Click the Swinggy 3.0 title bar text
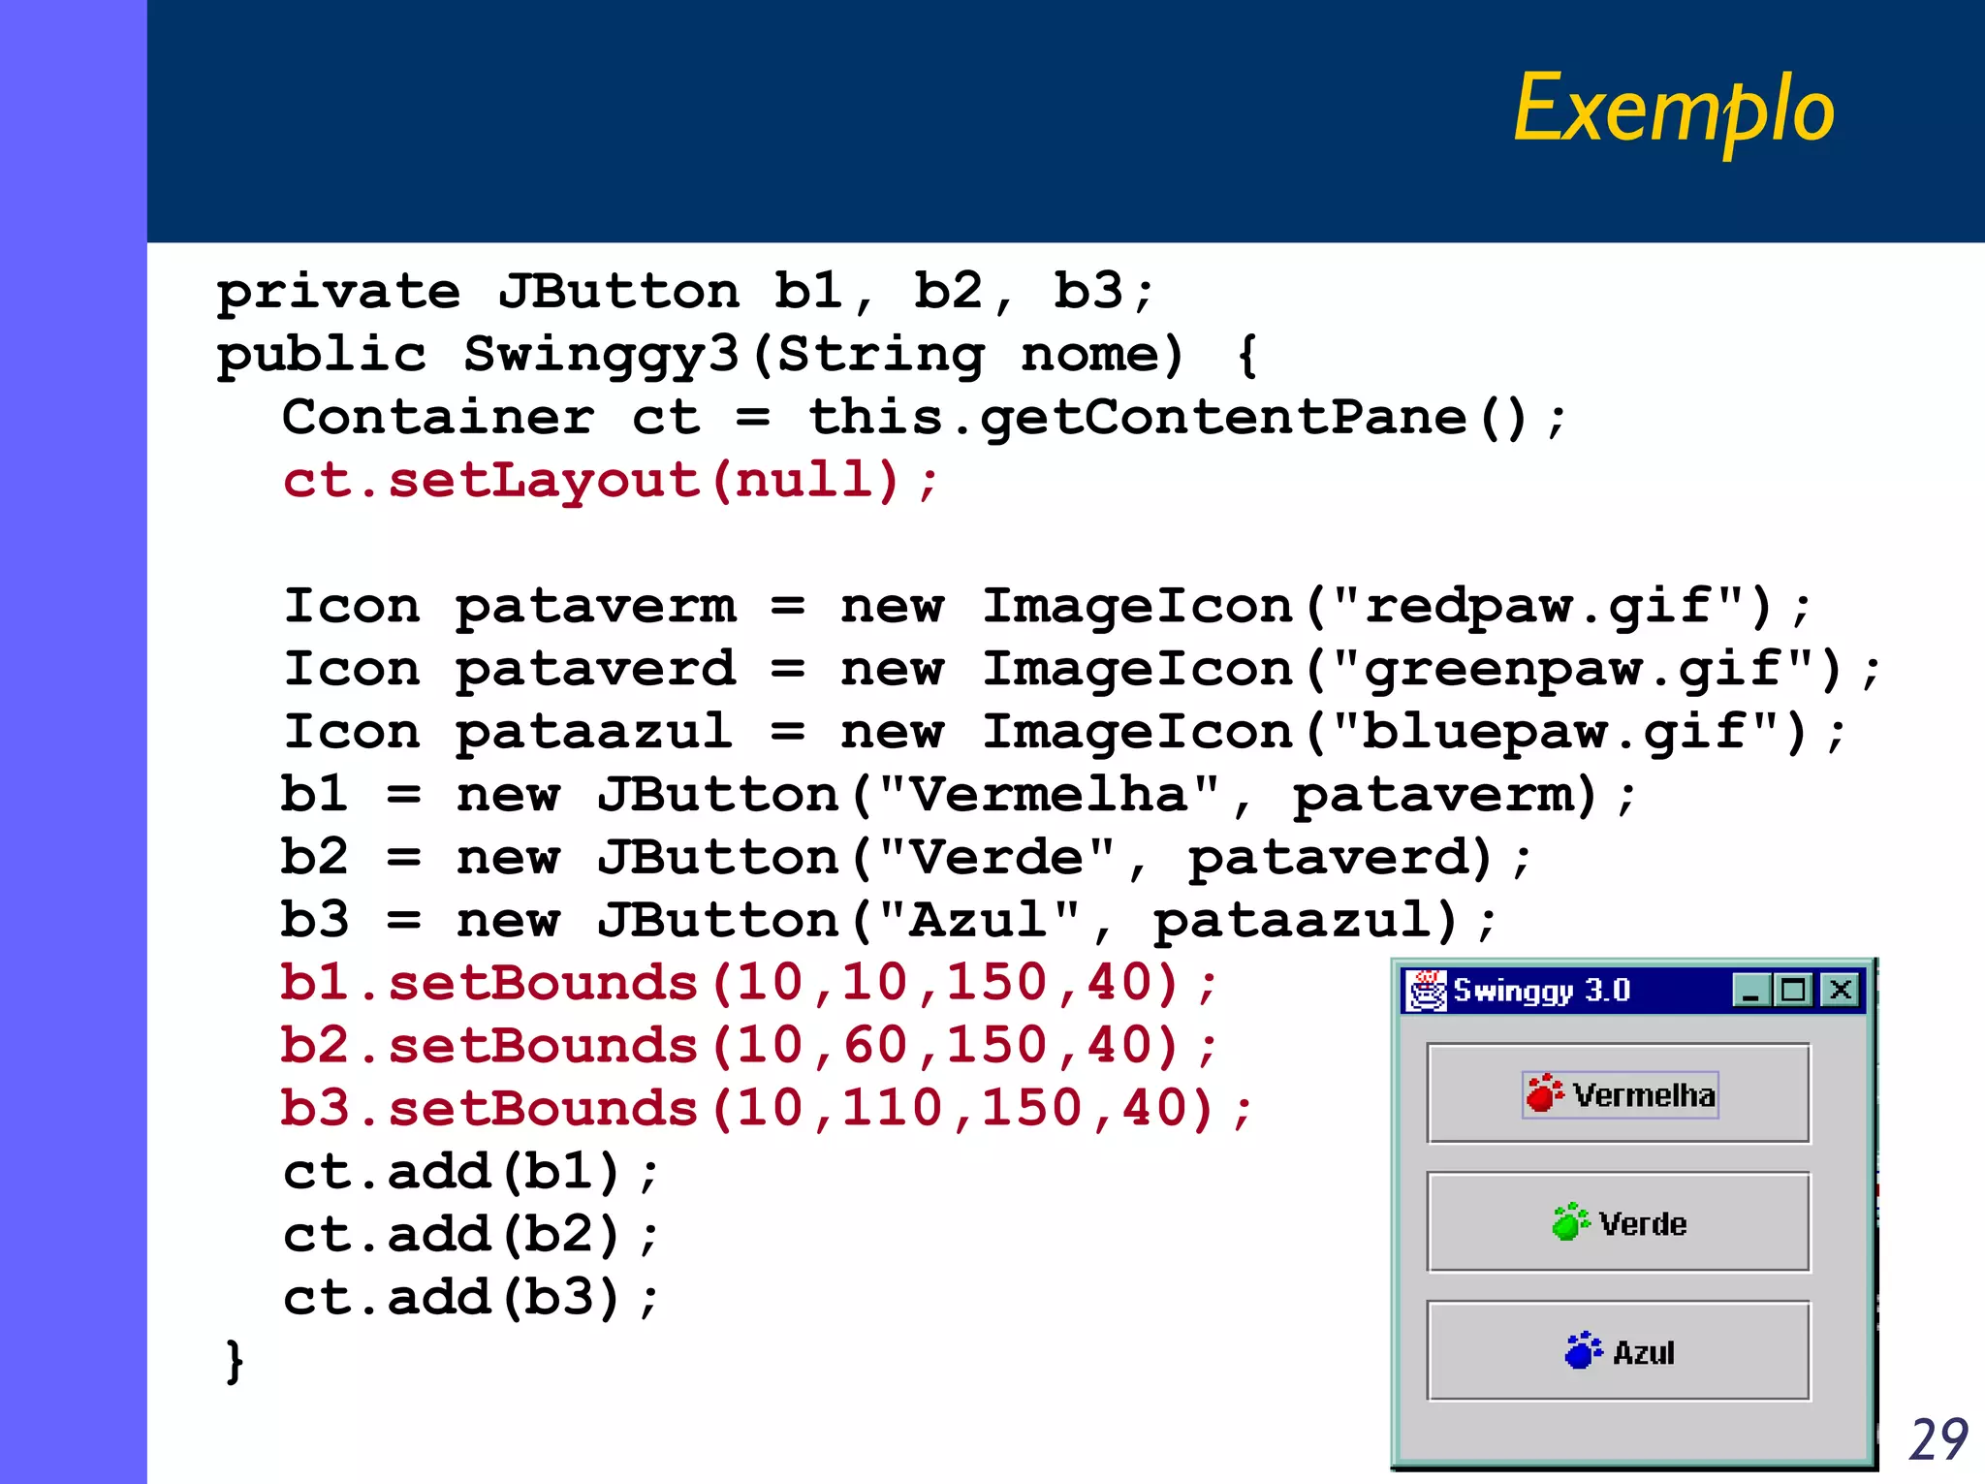The height and width of the screenshot is (1484, 1985). 1542,991
